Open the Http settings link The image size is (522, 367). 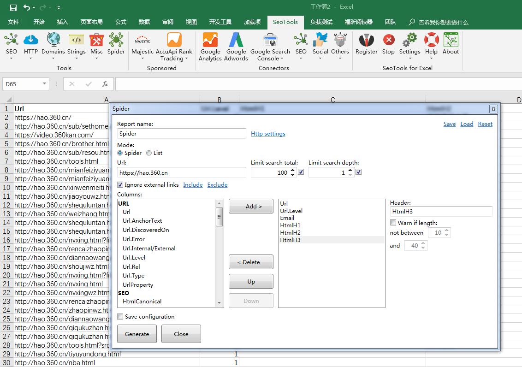click(268, 134)
